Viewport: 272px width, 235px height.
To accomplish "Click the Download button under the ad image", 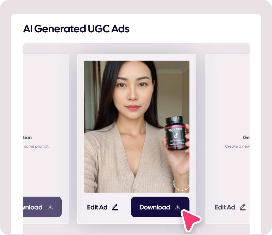I will [160, 207].
